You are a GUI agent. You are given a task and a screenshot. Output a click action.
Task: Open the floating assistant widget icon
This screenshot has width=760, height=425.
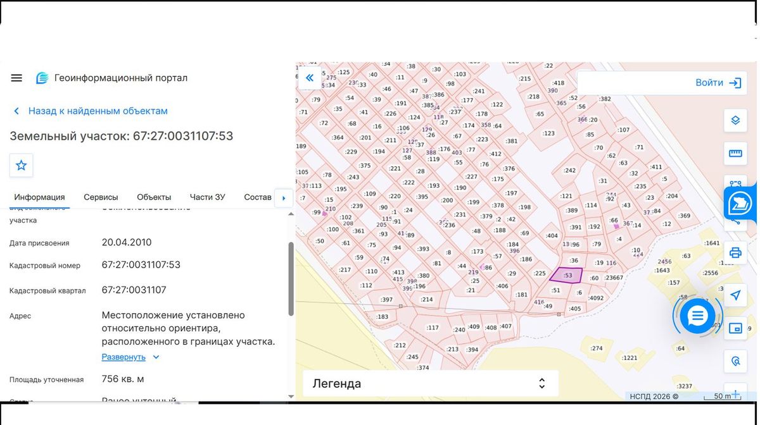(740, 203)
